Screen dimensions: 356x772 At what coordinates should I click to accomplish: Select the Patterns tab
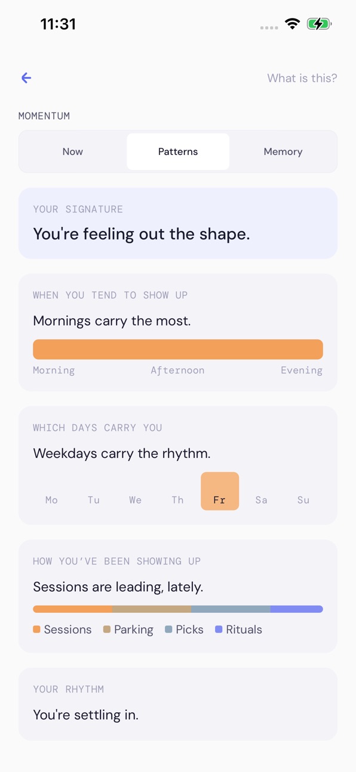[x=178, y=151]
